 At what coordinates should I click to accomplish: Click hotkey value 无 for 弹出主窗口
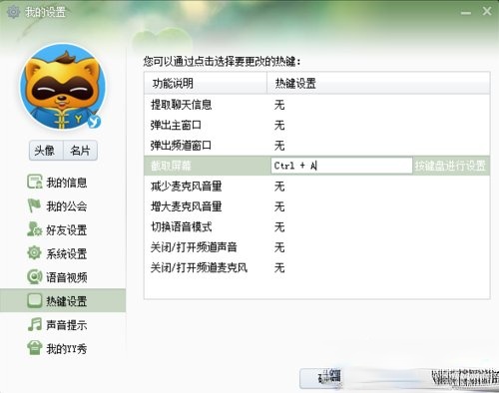(279, 125)
